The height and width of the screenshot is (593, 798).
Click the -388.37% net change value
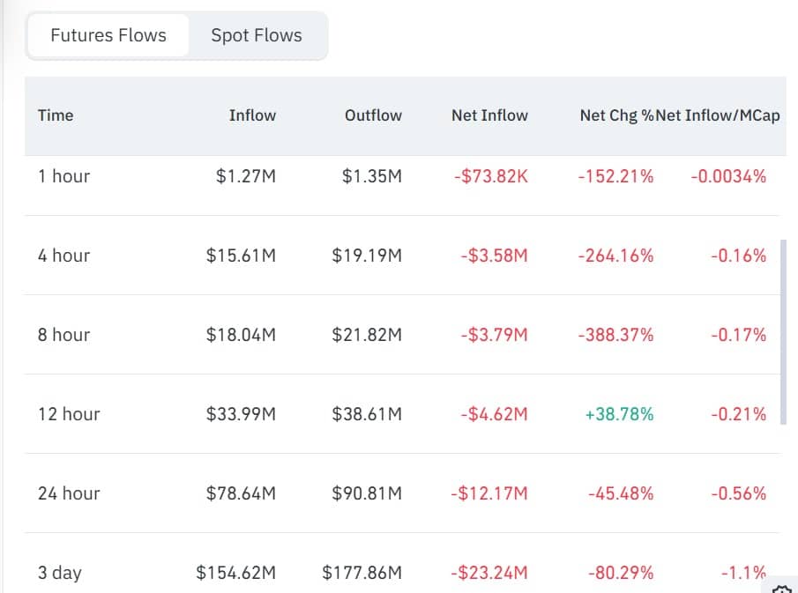click(615, 335)
